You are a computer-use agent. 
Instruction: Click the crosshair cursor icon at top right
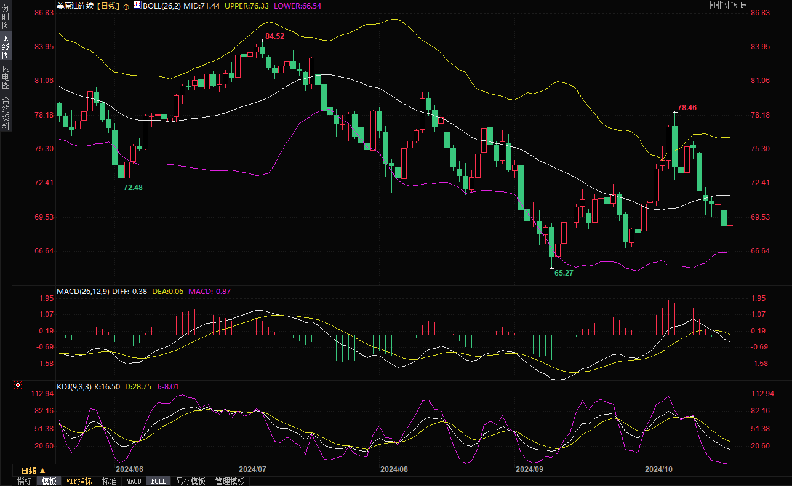[714, 5]
